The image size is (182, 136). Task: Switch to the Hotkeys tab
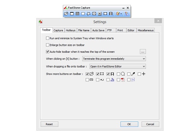70,30
